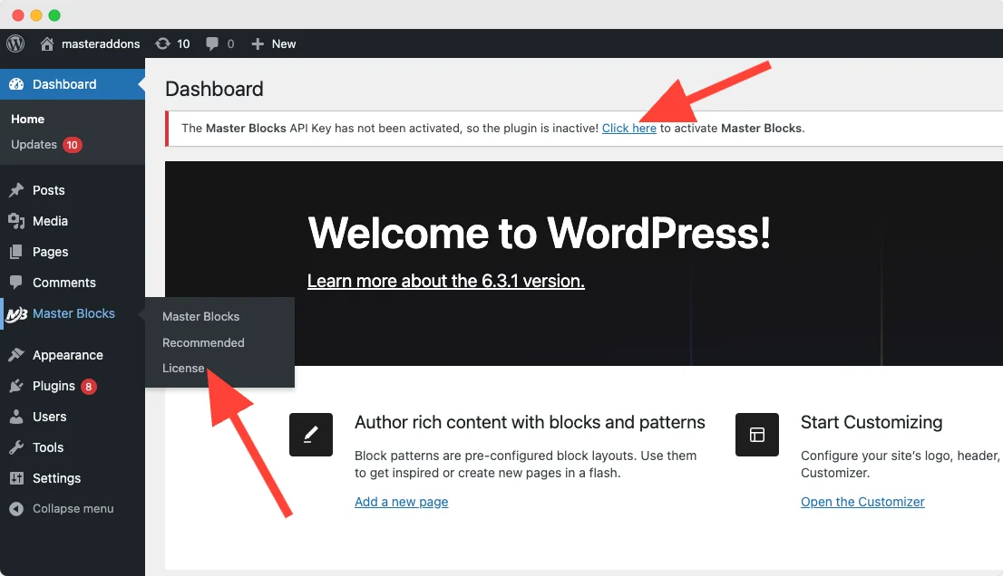1003x576 pixels.
Task: Click the Pages icon in sidebar
Action: pyautogui.click(x=16, y=252)
